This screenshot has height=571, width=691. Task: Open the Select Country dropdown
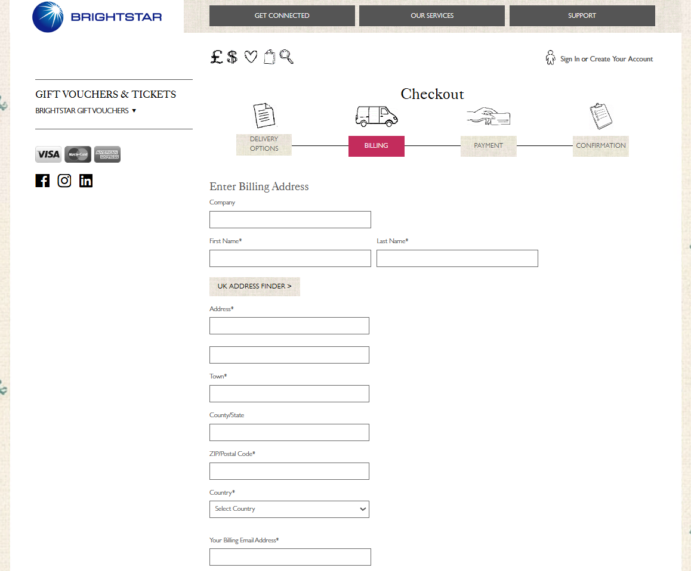[x=289, y=509]
